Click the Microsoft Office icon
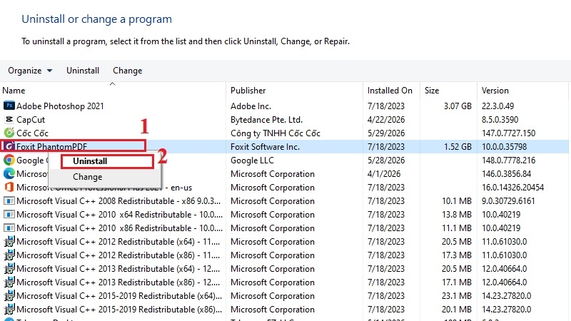The image size is (571, 321). click(x=9, y=187)
